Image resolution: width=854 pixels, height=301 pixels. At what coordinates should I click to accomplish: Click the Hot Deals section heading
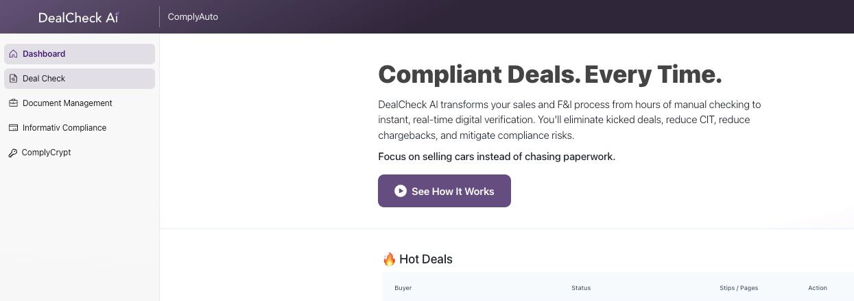pos(425,259)
